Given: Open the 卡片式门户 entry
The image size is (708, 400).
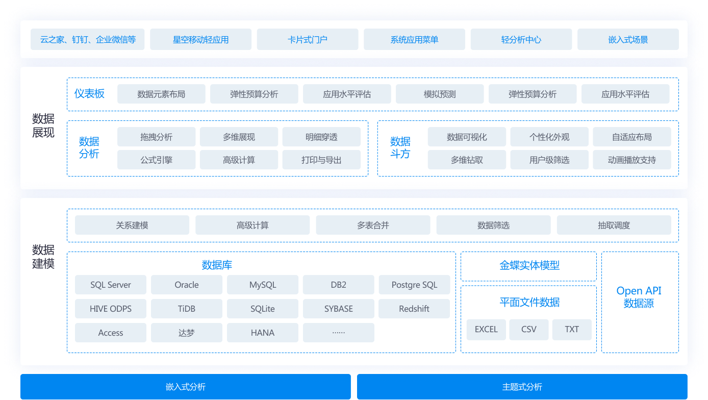Looking at the screenshot, I should (308, 39).
